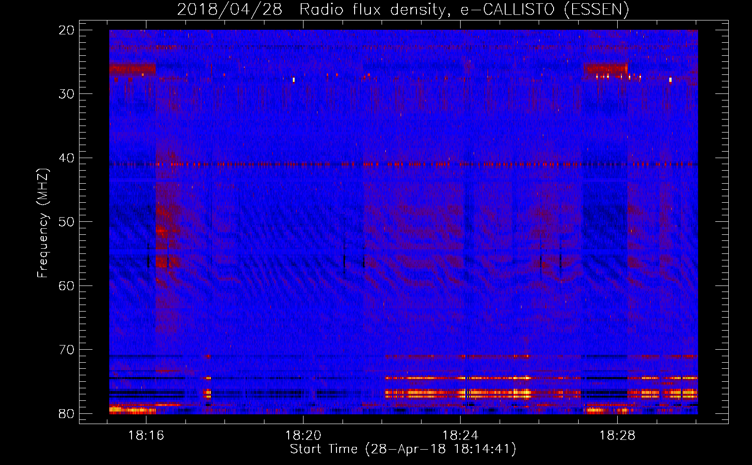Select the 20 frequency tick label
The width and height of the screenshot is (752, 465).
pos(67,30)
